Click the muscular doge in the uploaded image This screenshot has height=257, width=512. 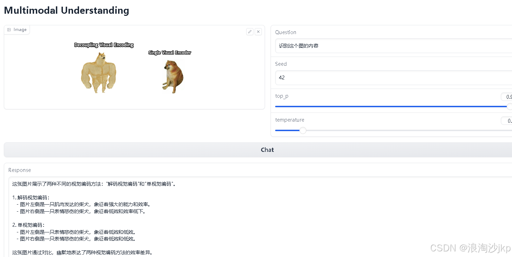98,72
